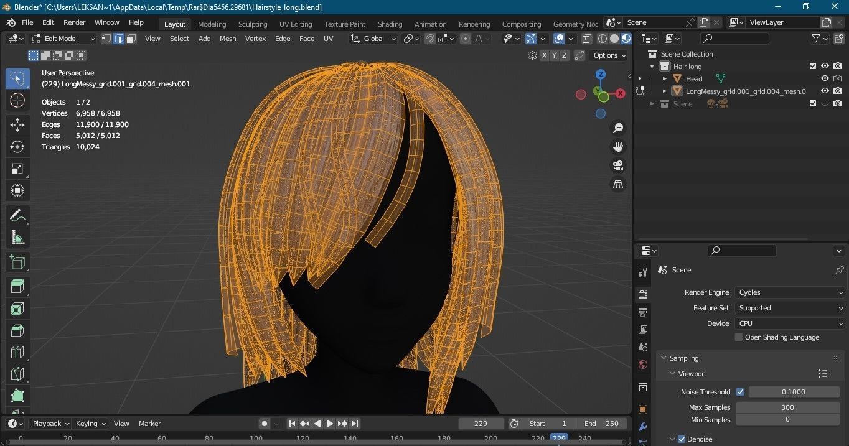Click the viewport zoom magnifier icon
Screen dimensions: 849x446
point(618,128)
